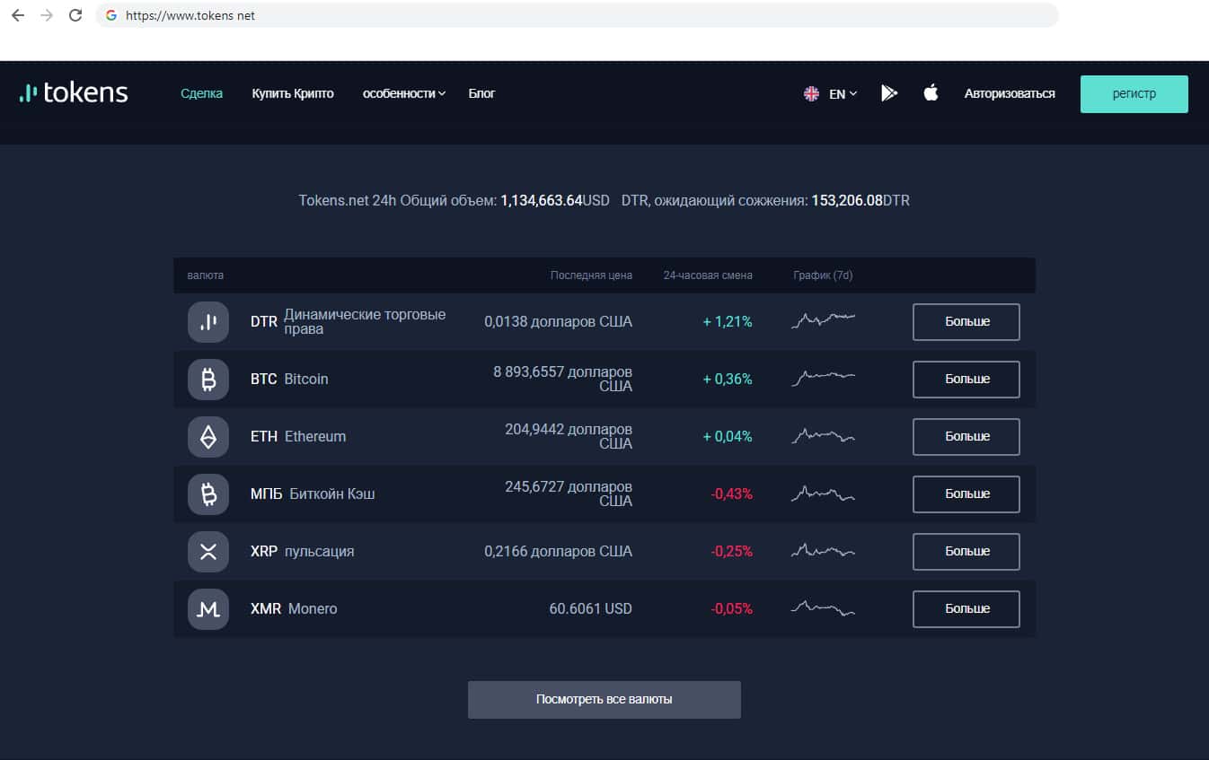This screenshot has width=1209, height=760.
Task: Click the Bitcoin BTC coin icon
Action: coord(208,380)
